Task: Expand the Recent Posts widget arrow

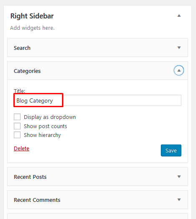Action: 179,177
